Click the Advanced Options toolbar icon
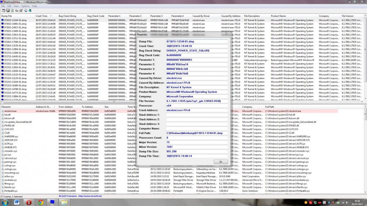The width and height of the screenshot is (367, 206). 4,11
